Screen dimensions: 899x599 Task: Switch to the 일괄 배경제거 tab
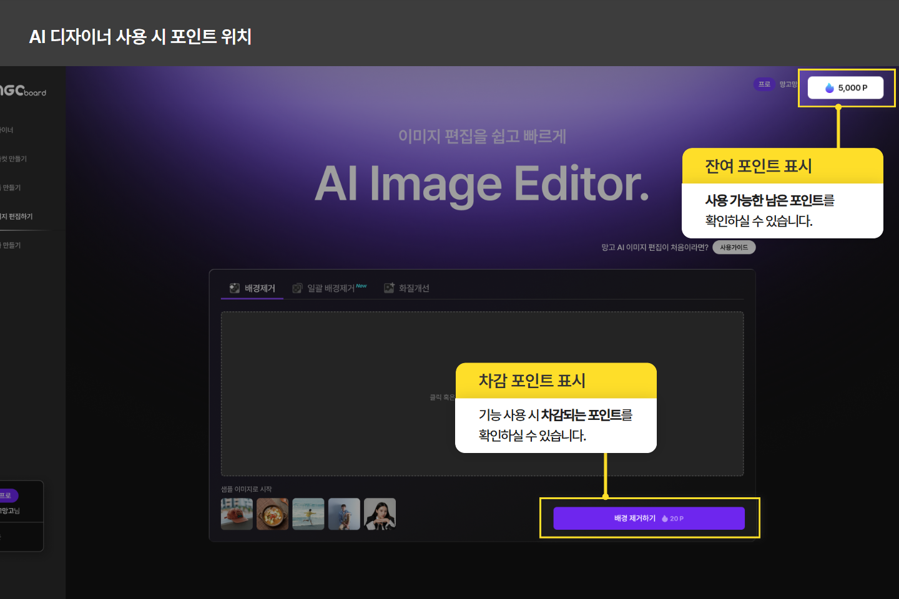[330, 288]
